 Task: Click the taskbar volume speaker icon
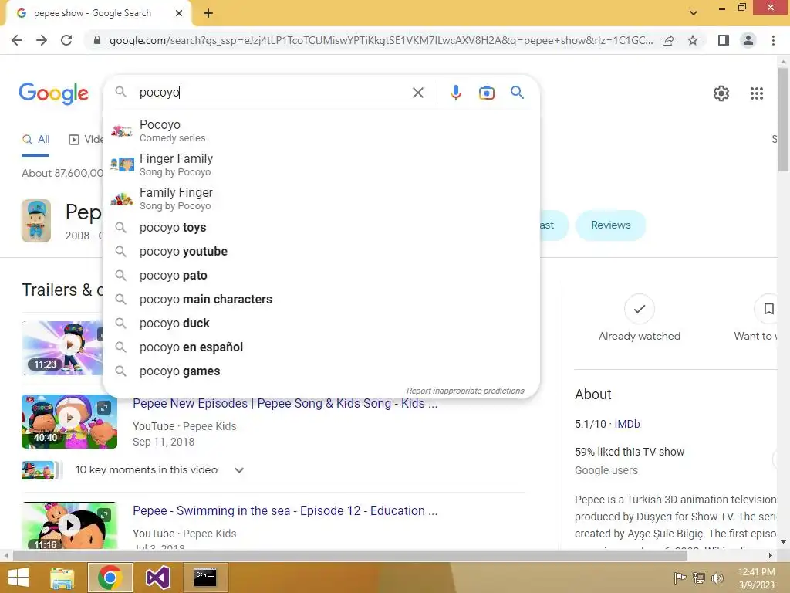click(x=717, y=578)
